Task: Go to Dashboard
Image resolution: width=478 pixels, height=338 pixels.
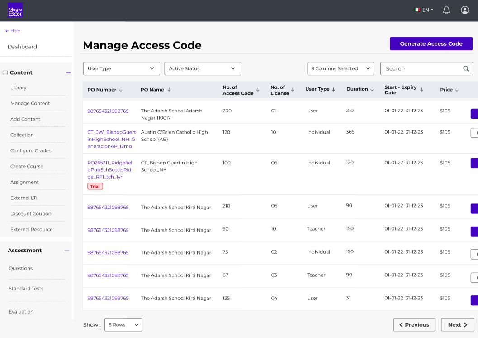Action: pyautogui.click(x=22, y=47)
